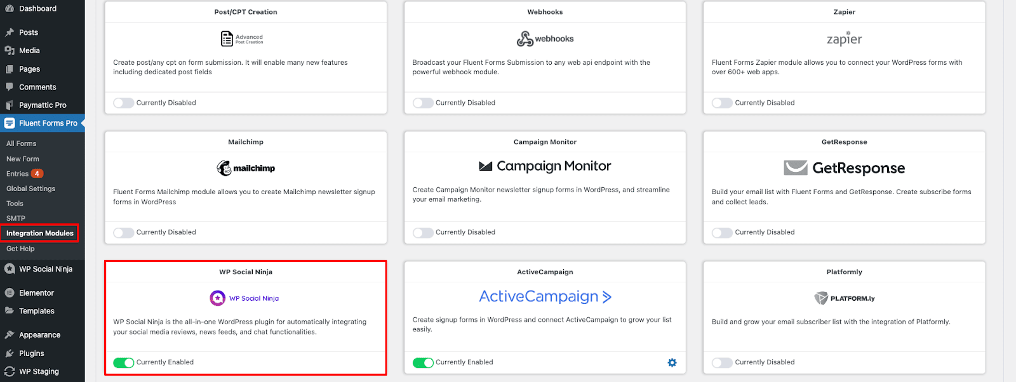The image size is (1016, 382).
Task: Select New Form in the submenu
Action: tap(23, 159)
